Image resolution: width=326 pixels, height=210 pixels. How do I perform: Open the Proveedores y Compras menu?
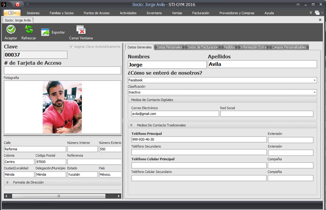click(x=237, y=13)
